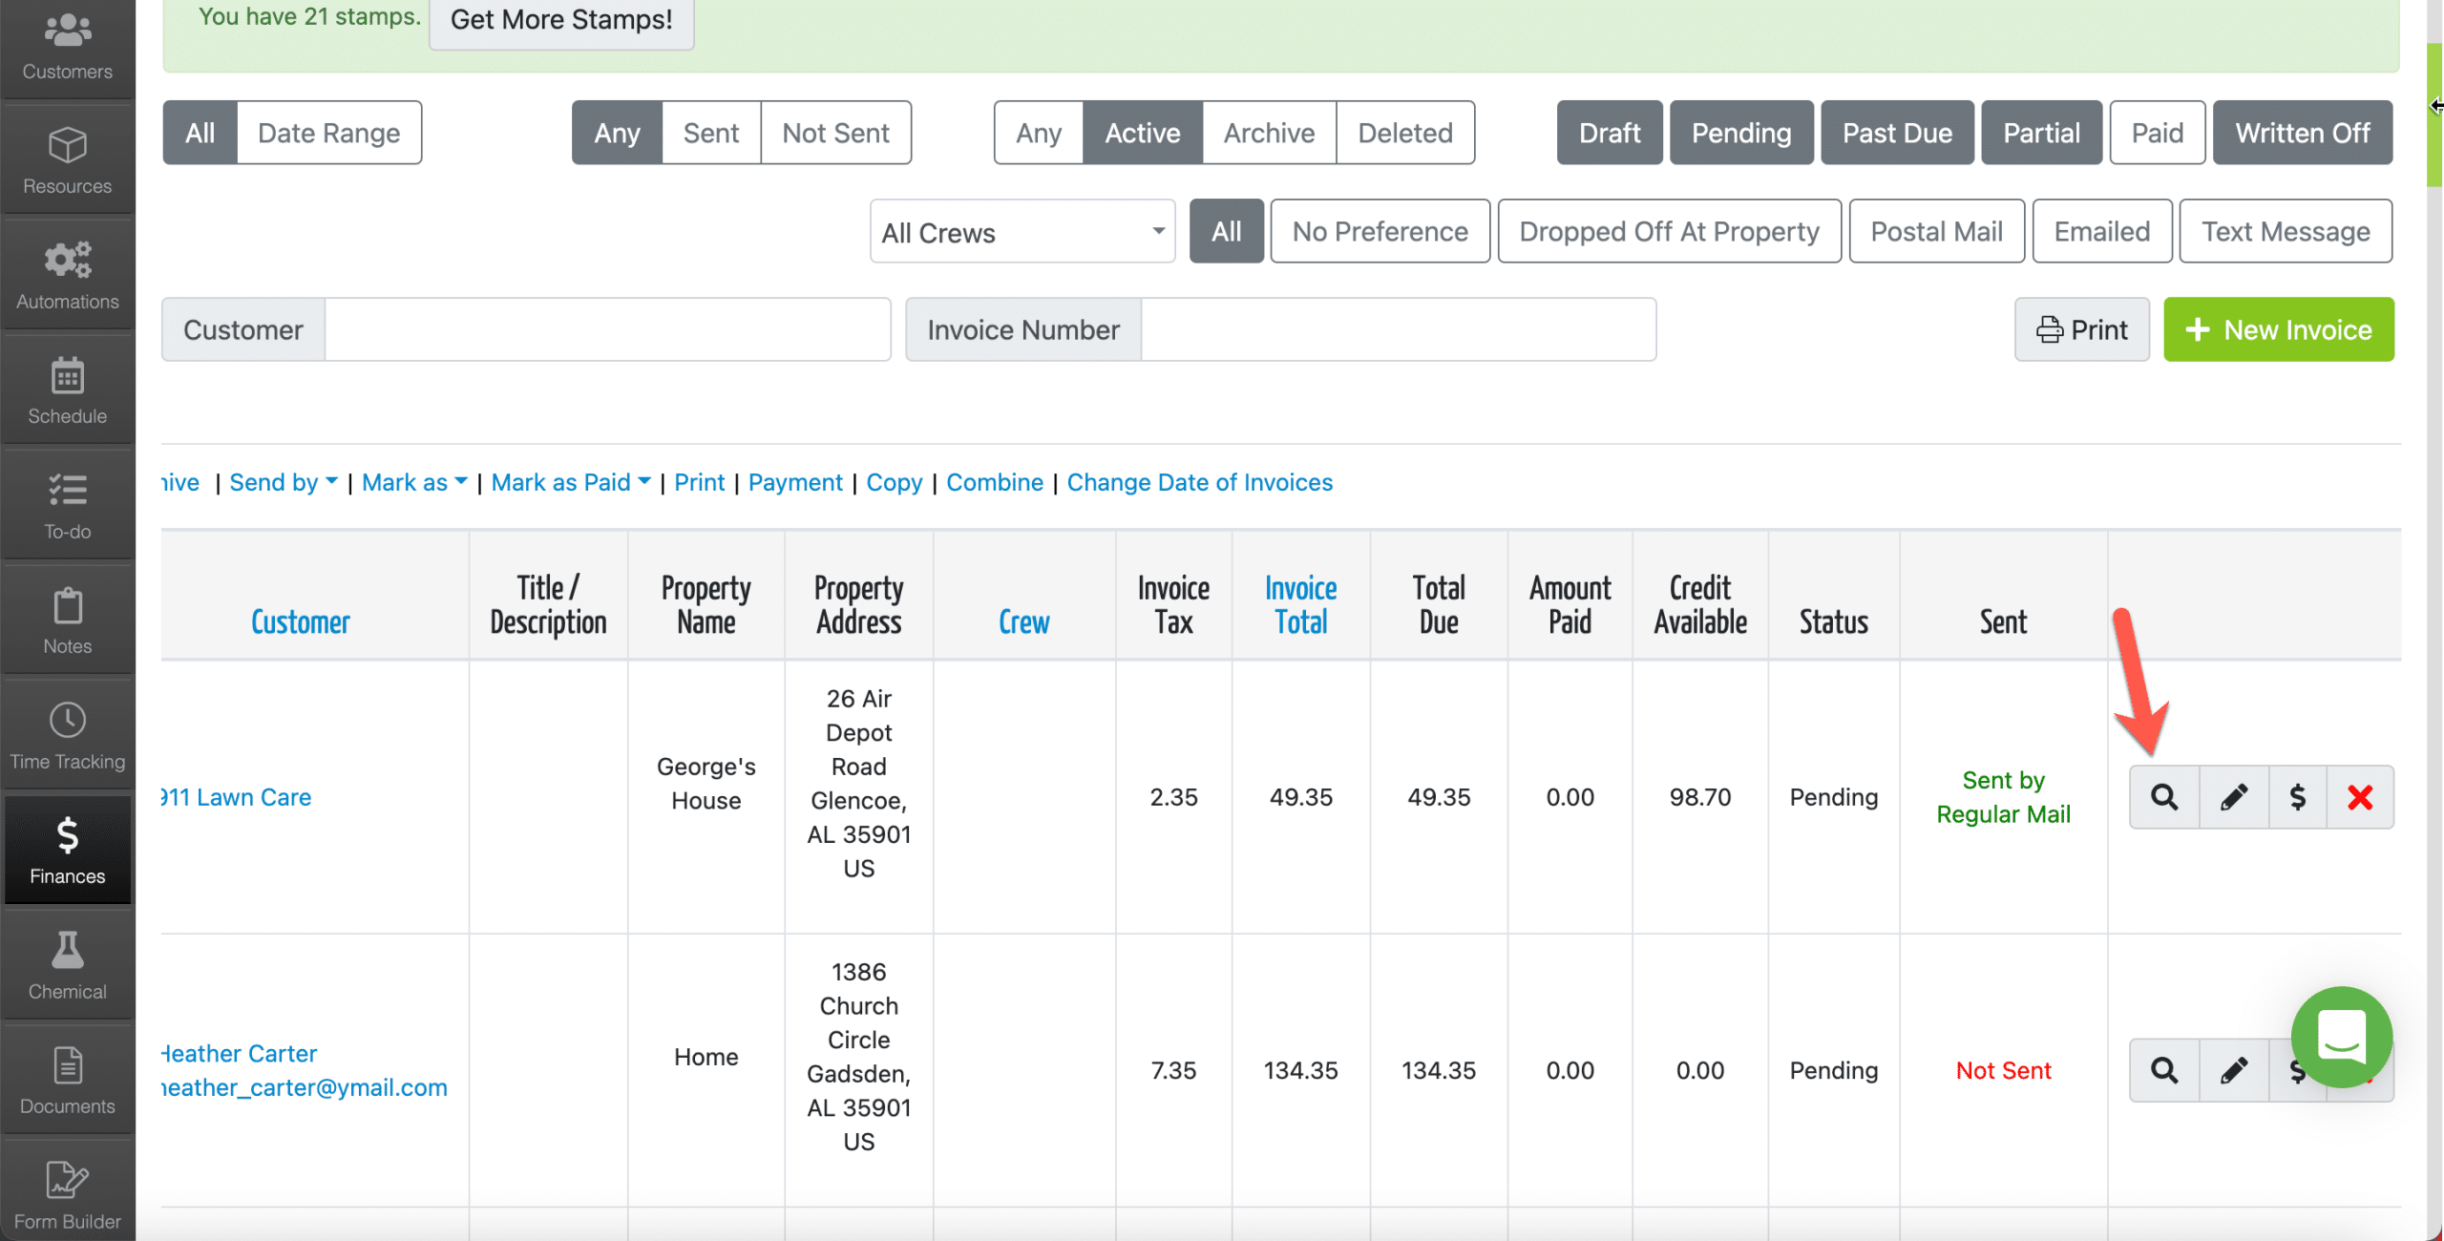The width and height of the screenshot is (2444, 1241).
Task: Click the Print button with printer icon
Action: pyautogui.click(x=2081, y=329)
